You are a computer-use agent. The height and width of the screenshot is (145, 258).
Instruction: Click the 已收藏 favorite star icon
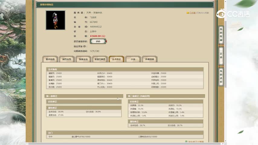pos(188,13)
